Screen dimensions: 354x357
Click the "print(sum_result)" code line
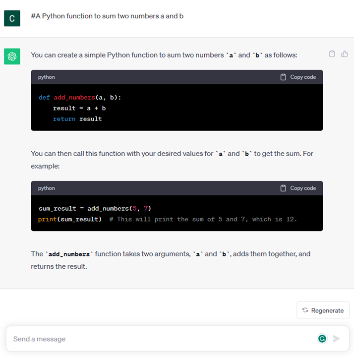pyautogui.click(x=70, y=219)
